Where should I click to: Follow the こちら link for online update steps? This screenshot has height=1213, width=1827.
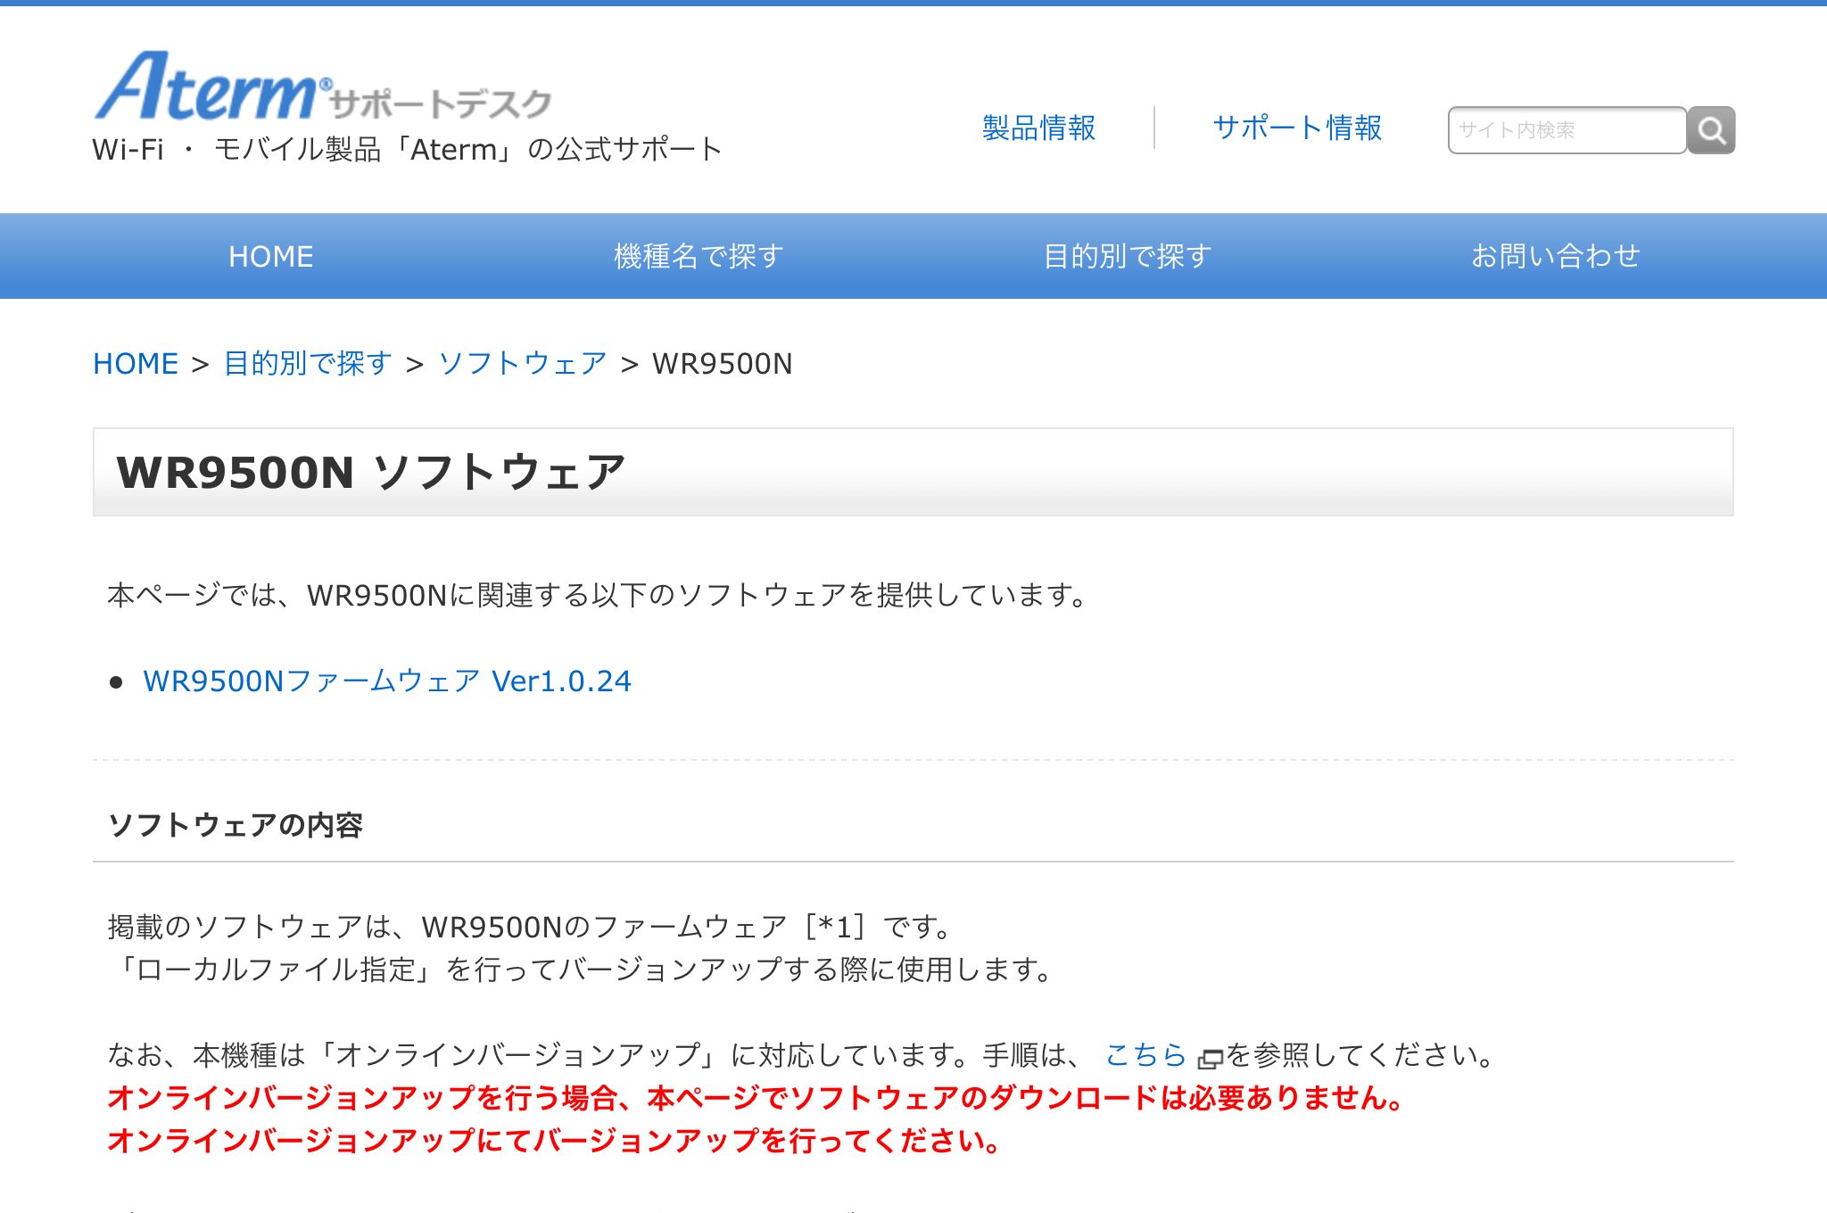1145,1055
